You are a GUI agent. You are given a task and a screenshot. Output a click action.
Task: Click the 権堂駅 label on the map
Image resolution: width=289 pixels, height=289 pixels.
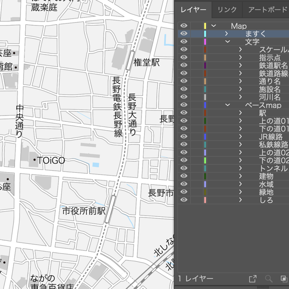click(146, 63)
